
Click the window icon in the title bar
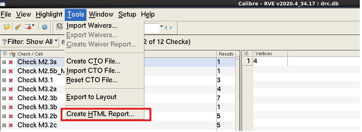(x=3, y=4)
